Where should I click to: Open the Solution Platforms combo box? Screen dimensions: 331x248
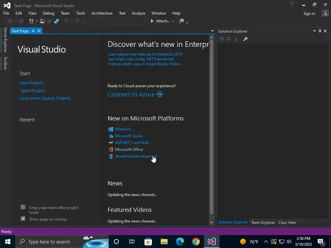[129, 21]
